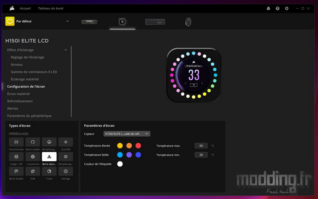Choose the Concentrique screen preset

[16, 142]
